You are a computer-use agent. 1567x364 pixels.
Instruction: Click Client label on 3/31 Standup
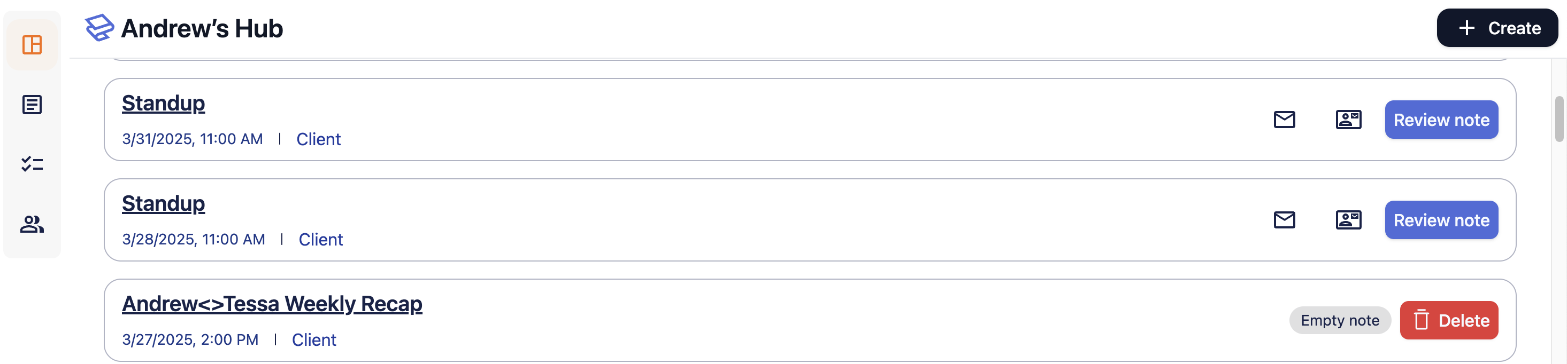[318, 139]
